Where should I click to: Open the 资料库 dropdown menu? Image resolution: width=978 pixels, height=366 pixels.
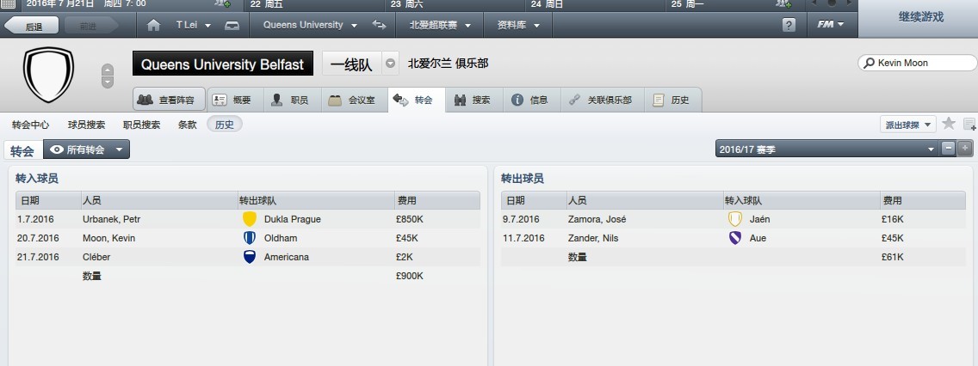coord(517,26)
